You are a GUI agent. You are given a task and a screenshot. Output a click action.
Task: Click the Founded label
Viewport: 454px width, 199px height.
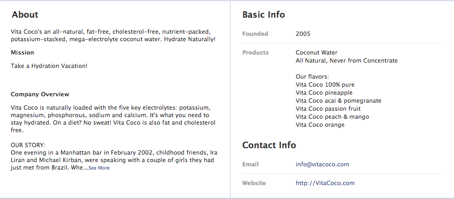(255, 34)
